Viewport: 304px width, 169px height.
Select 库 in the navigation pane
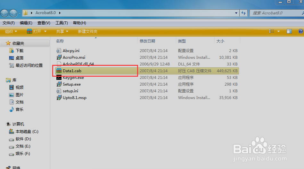pyautogui.click(x=14, y=80)
